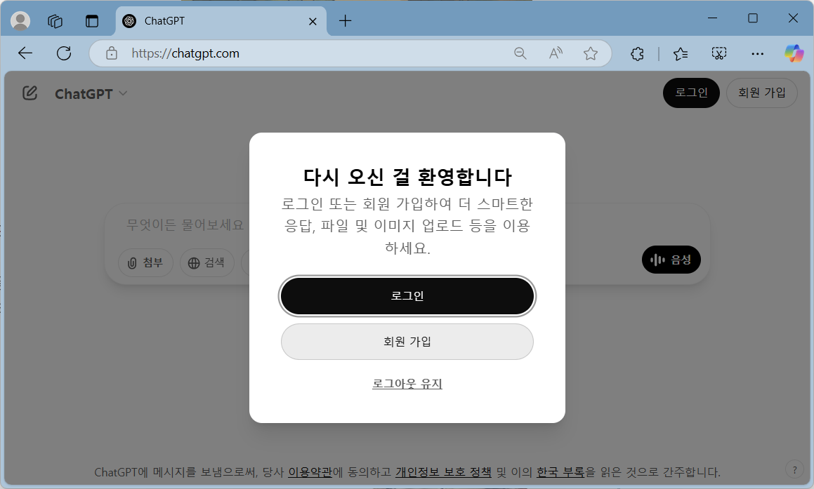Start Read aloud from address bar

[556, 53]
